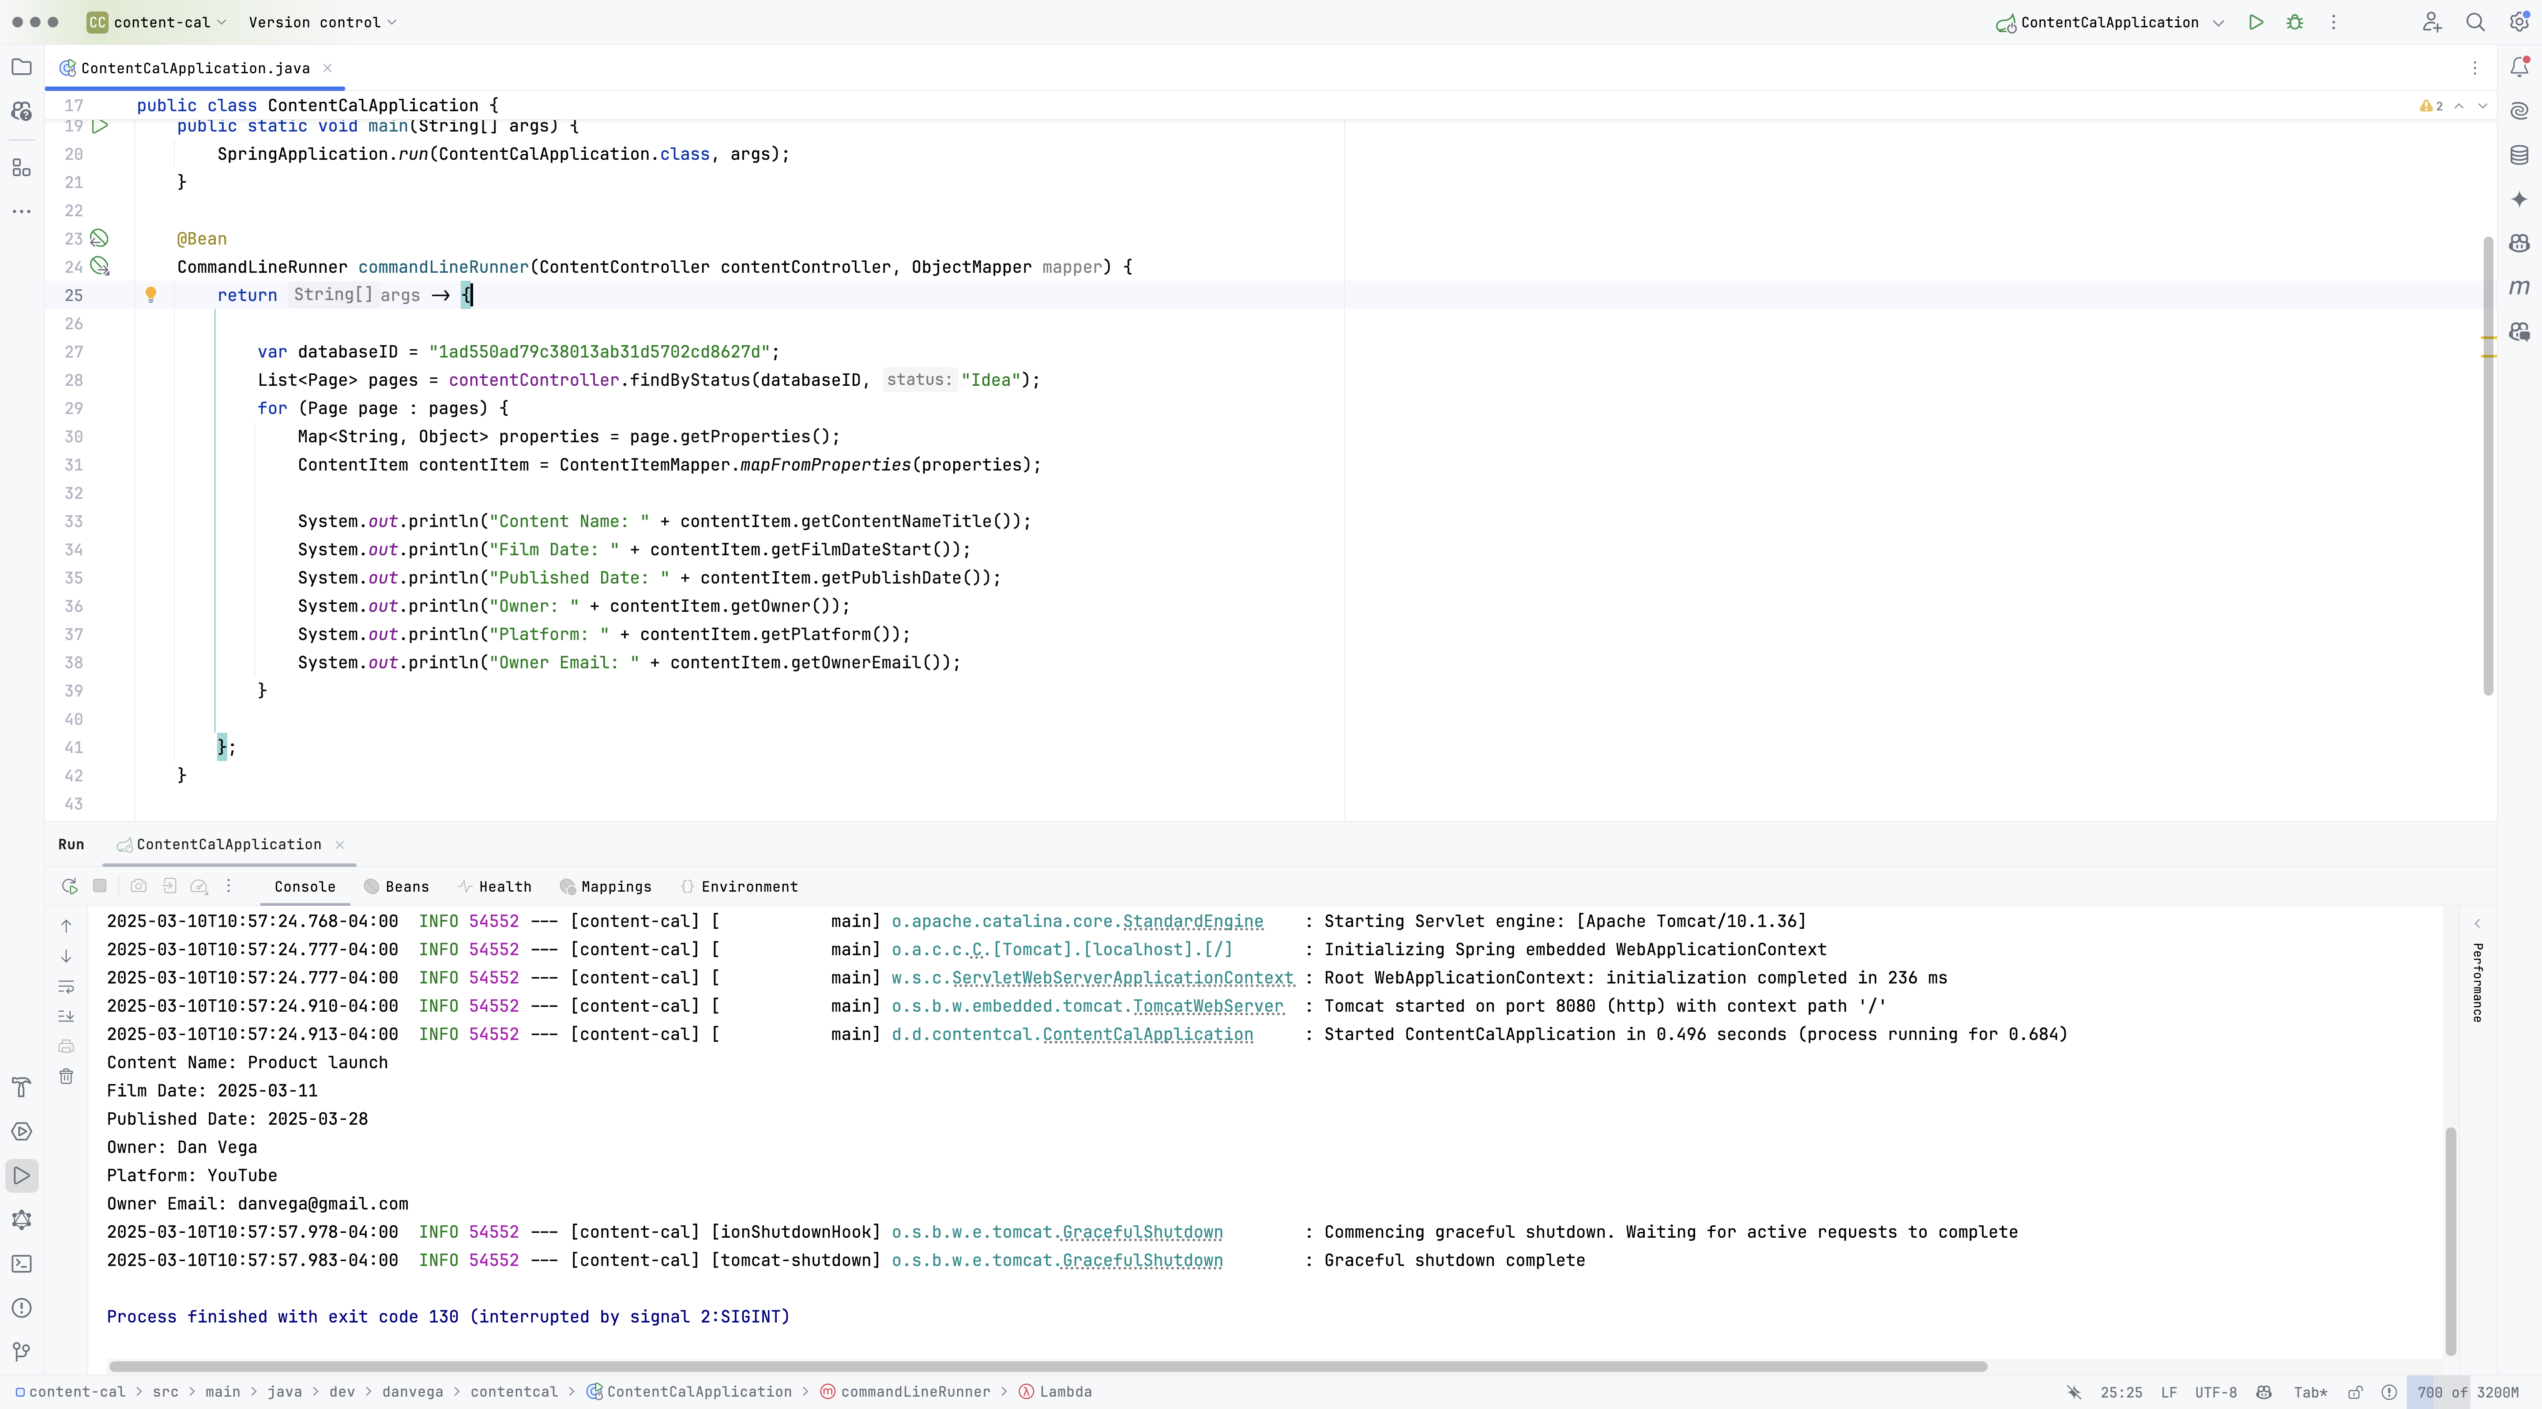Open the StandardEngine class link in console

tap(1192, 921)
